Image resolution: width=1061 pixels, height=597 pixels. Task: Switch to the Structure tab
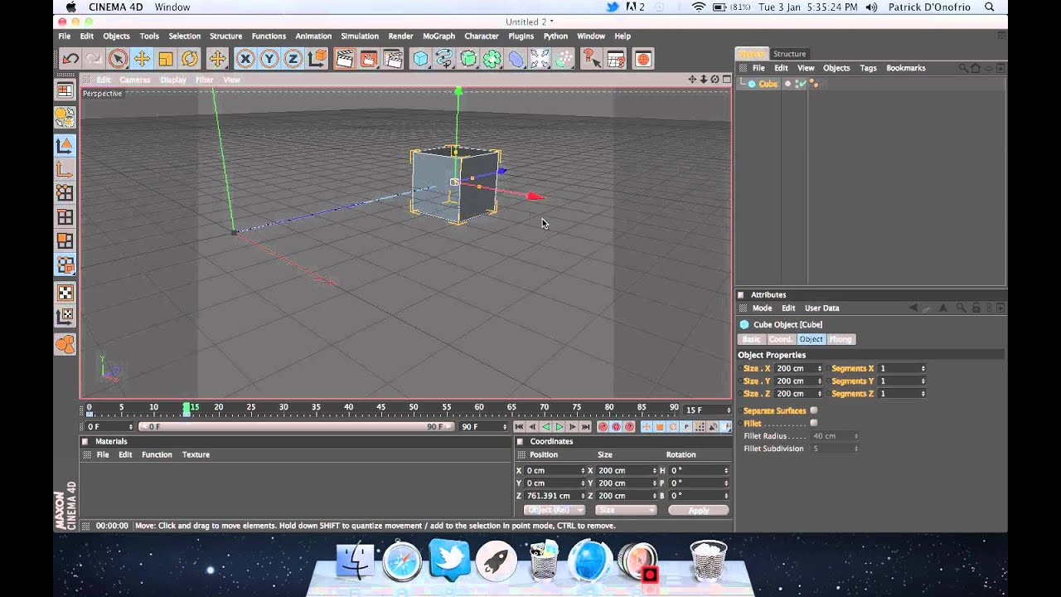[789, 54]
